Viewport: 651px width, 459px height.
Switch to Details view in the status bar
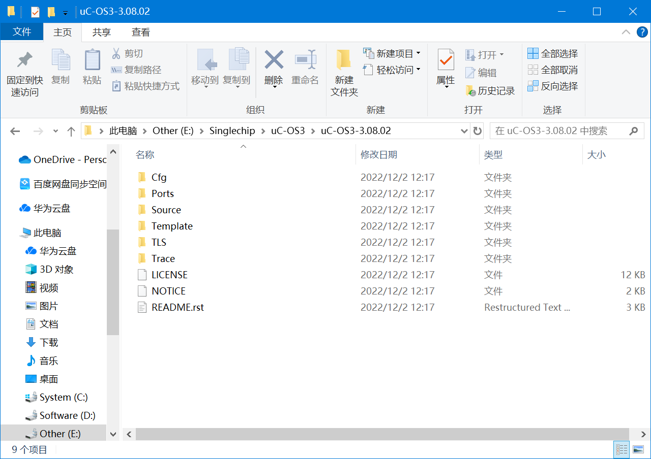pyautogui.click(x=622, y=449)
